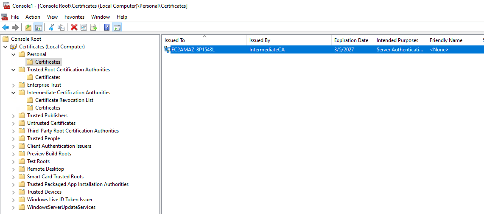The image size is (484, 214).
Task: Delete selected certificate with red X
Action: (x=74, y=28)
